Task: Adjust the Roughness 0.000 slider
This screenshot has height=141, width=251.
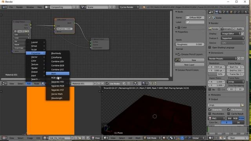Action: point(189,44)
